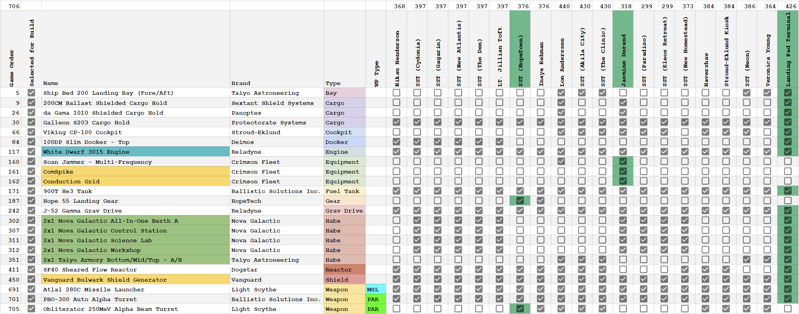Select the 'Panoptes' brand cell
The height and width of the screenshot is (314, 799).
[277, 112]
